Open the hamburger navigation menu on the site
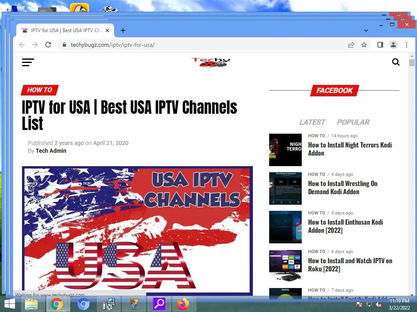 click(x=28, y=62)
